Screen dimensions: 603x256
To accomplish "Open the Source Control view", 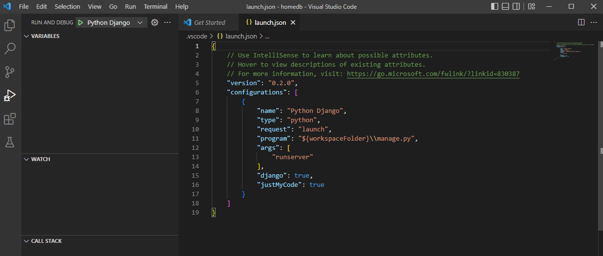I will coord(10,72).
